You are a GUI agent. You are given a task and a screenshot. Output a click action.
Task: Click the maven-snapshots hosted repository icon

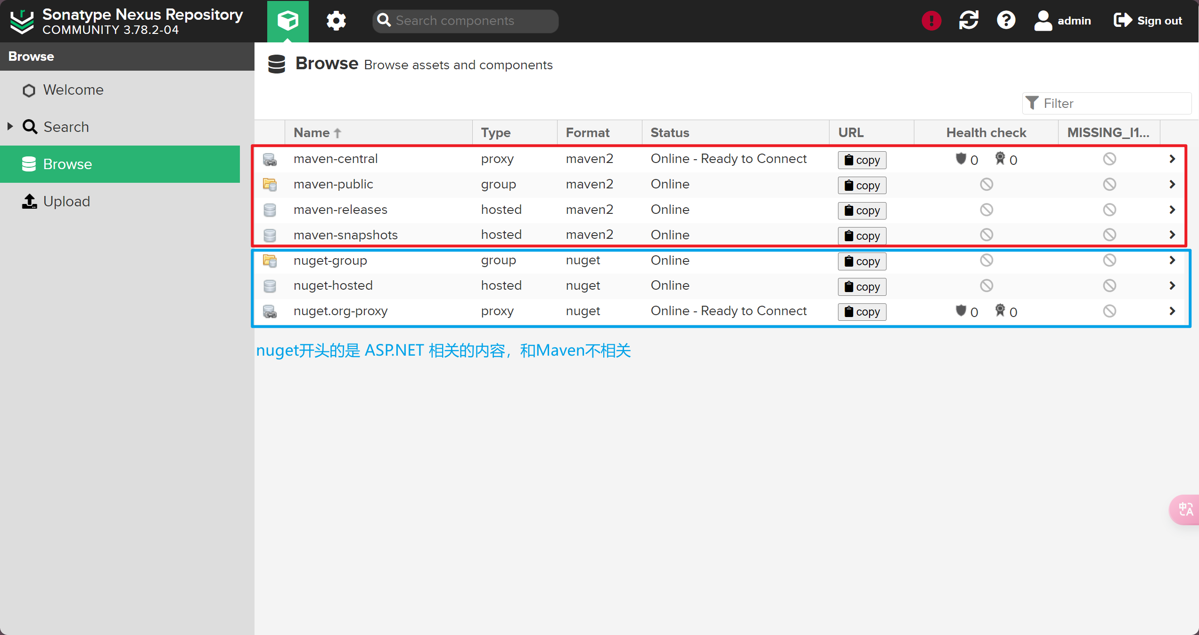pyautogui.click(x=270, y=235)
